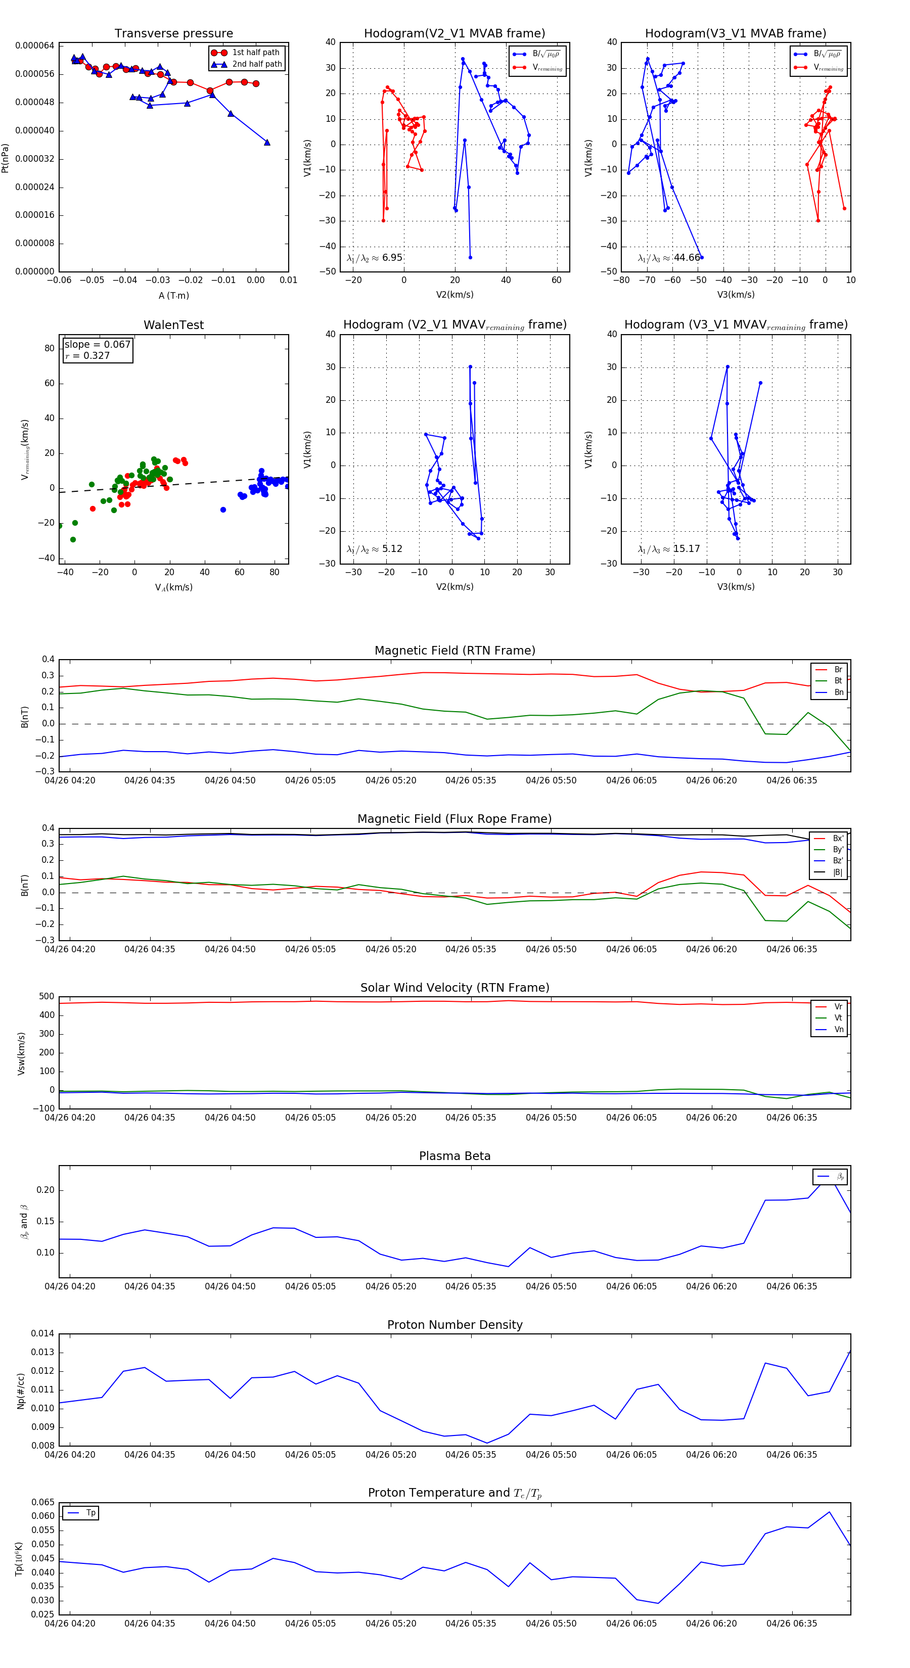The image size is (910, 1668).
Task: Click the 'Np(#/cc)' y-axis label
Action: coord(21,1390)
